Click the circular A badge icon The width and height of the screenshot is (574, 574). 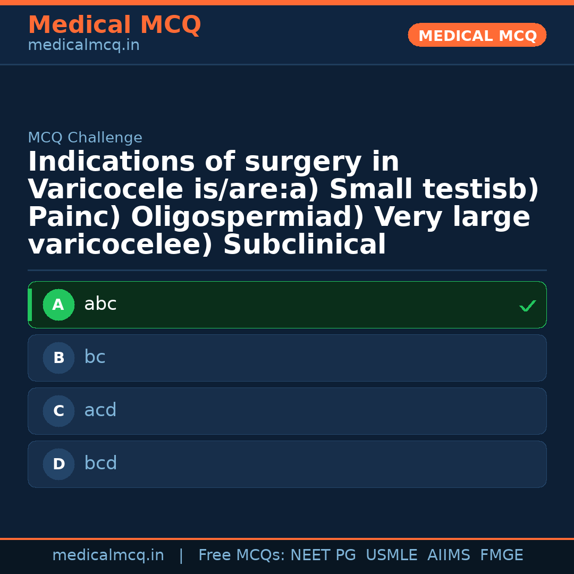(58, 305)
